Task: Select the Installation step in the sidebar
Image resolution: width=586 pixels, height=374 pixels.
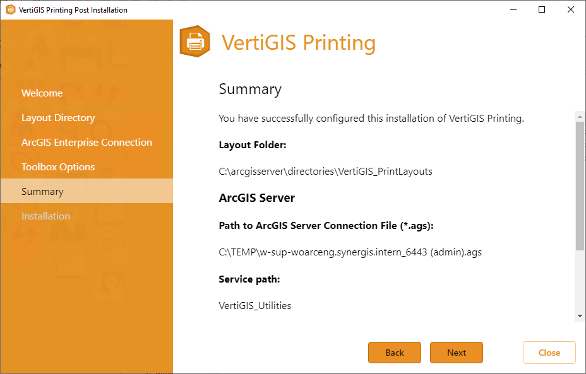Action: pyautogui.click(x=45, y=216)
